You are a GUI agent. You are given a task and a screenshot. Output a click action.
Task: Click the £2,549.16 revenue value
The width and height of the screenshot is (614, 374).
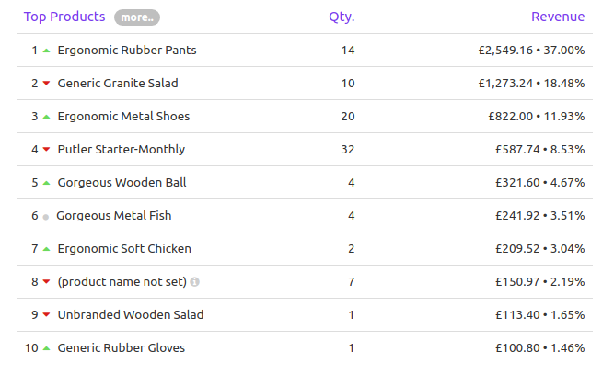click(505, 51)
